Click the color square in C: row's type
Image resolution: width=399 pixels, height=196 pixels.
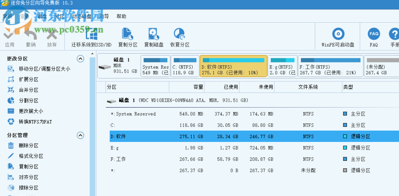(x=345, y=125)
